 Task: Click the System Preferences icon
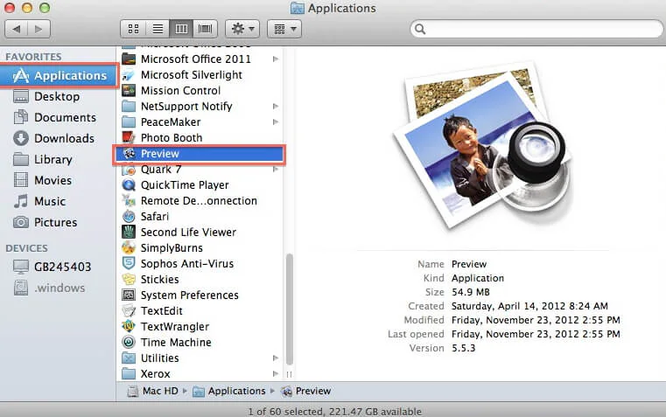(x=129, y=295)
